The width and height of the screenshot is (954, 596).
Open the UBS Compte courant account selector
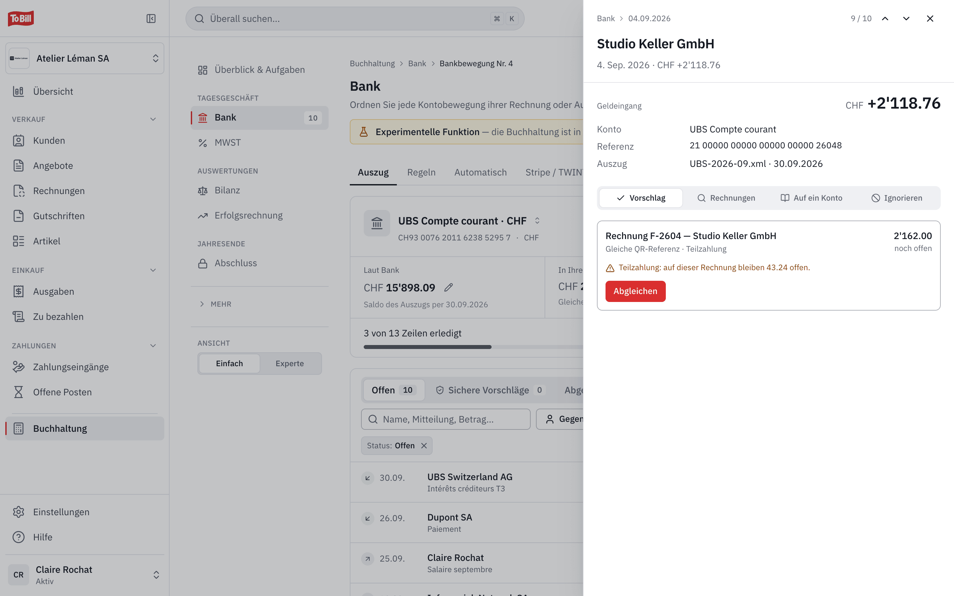point(469,221)
